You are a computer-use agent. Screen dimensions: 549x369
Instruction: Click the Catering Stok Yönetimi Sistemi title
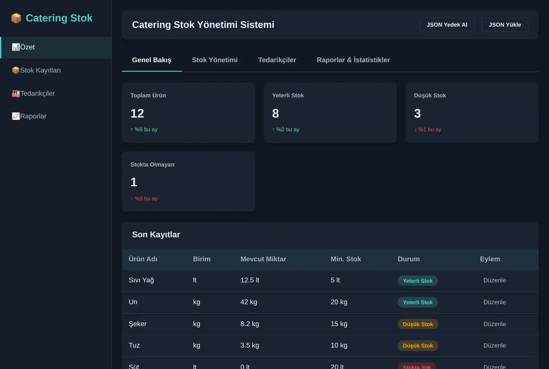coord(203,25)
